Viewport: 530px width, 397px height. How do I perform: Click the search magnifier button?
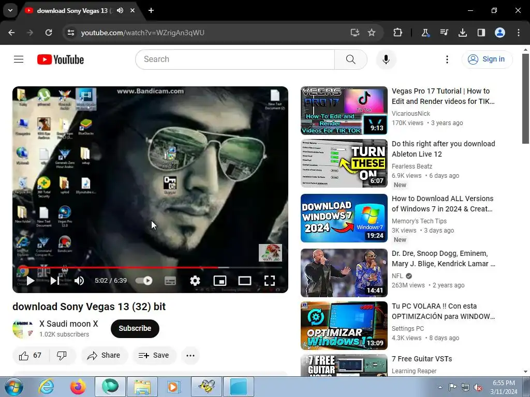[350, 59]
